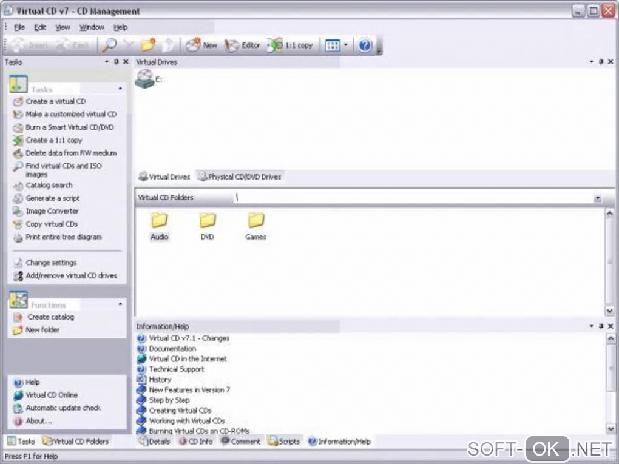Click Find virtual CDs and ISO images

coord(58,170)
